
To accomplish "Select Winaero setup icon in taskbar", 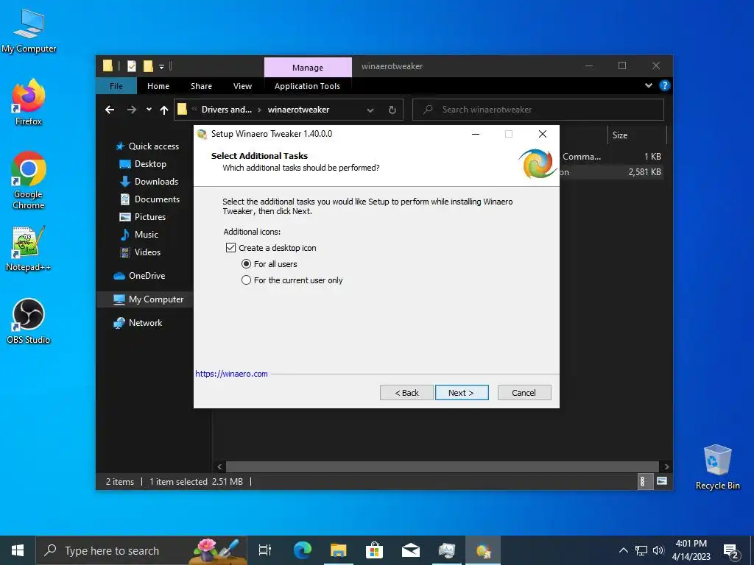I will coord(483,550).
